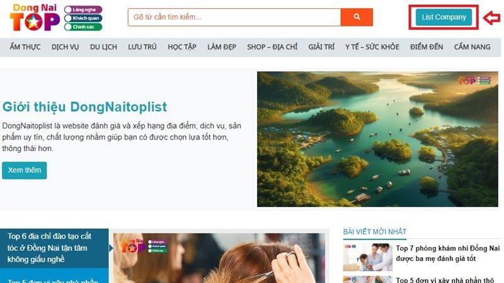Select the DU LỊCH menu item
504x283 pixels.
[x=103, y=47]
